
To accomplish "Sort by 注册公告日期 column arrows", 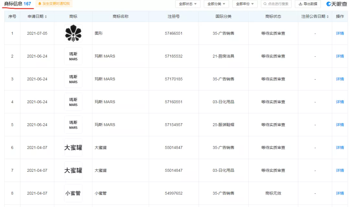I will coord(328,16).
